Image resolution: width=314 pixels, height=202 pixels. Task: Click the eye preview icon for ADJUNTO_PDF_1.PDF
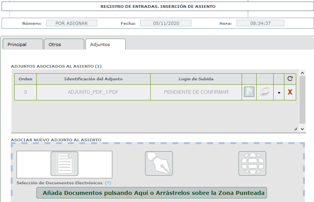(x=265, y=92)
